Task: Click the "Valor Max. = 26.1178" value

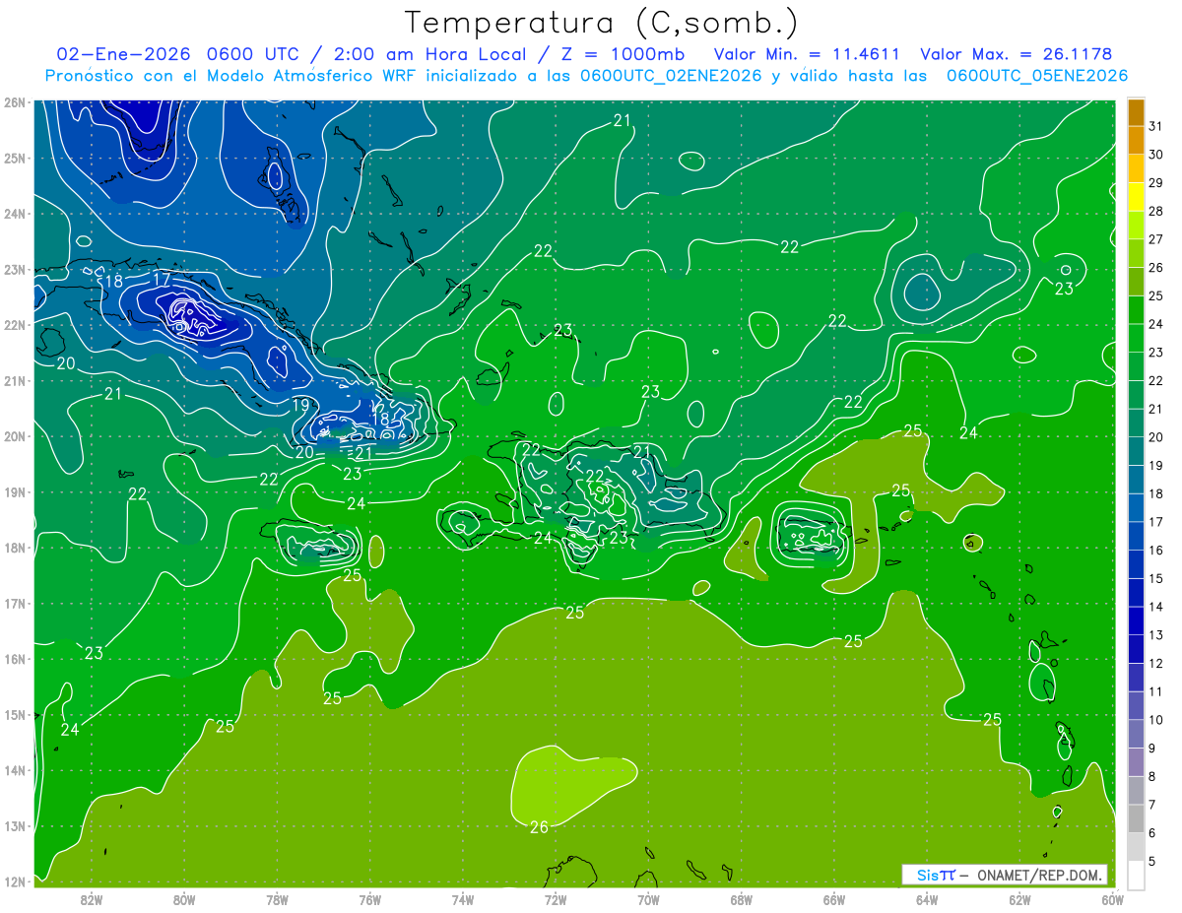Action: (x=1016, y=54)
